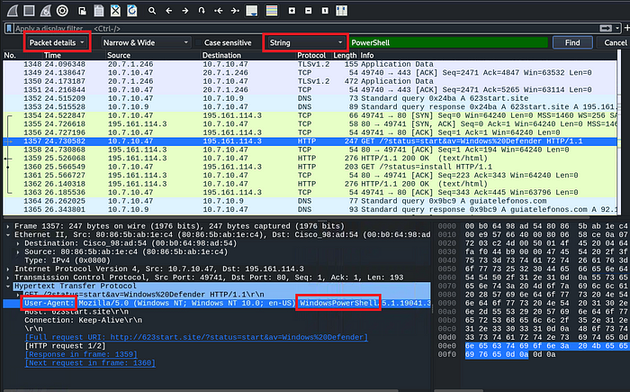This screenshot has height=392, width=630.
Task: Sort by the Time column header
Action: 52,55
